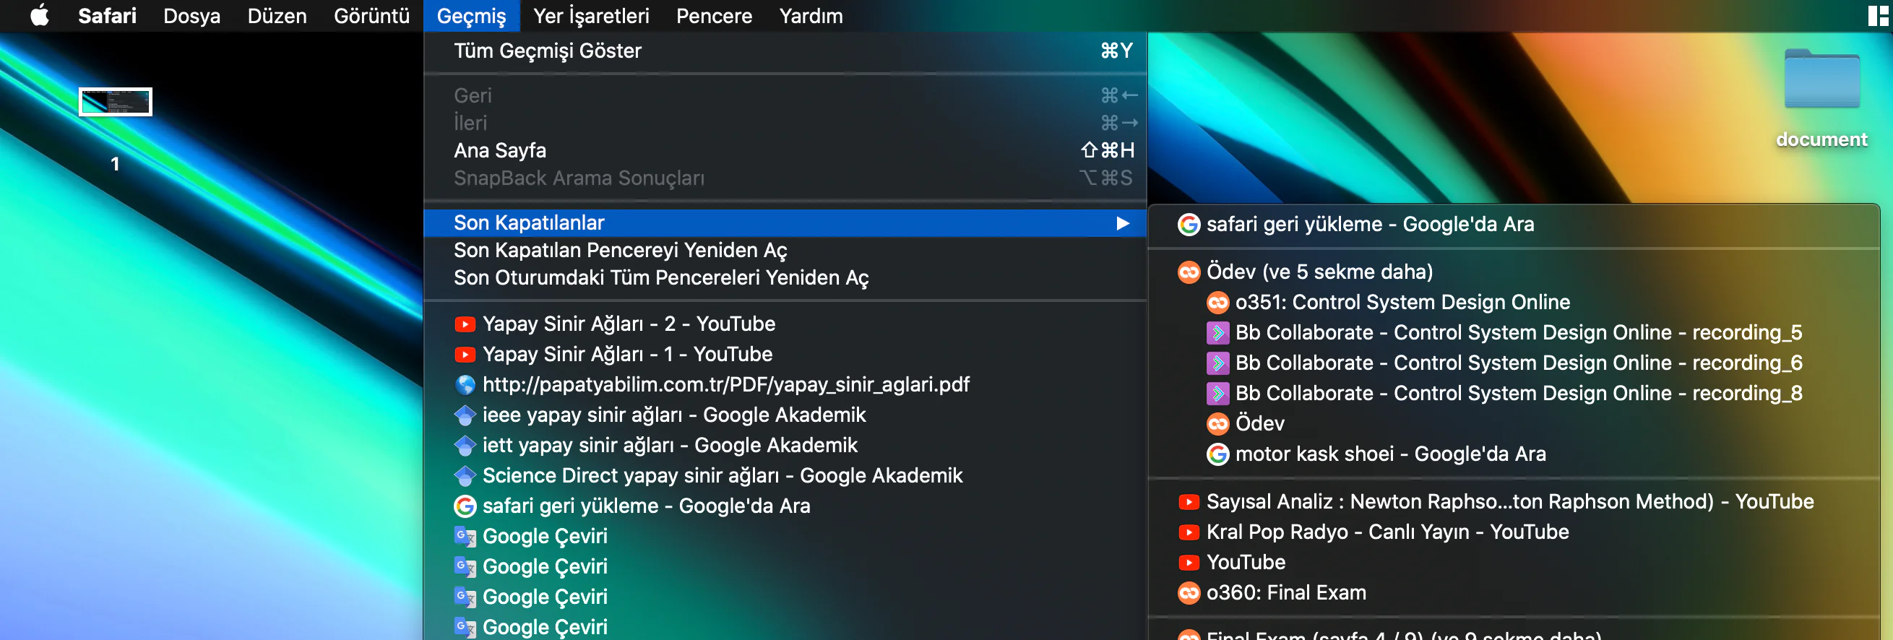This screenshot has height=640, width=1893.
Task: Click Bb Collaborate icon for recording_5
Action: (x=1217, y=333)
